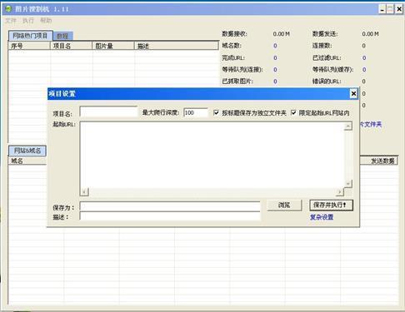
Task: Click the 浏览 button
Action: click(284, 206)
